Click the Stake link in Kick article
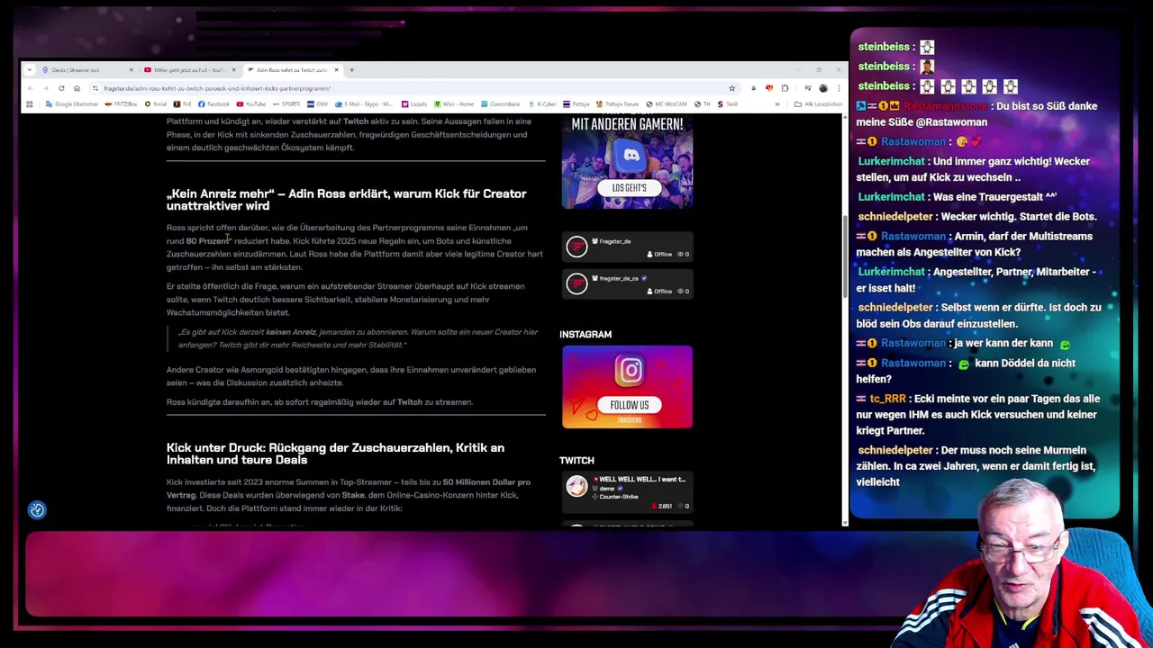 tap(353, 495)
